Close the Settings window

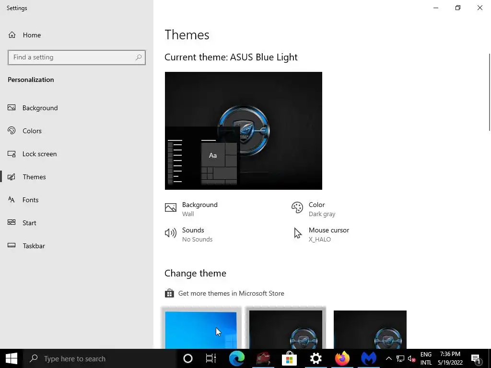click(479, 8)
